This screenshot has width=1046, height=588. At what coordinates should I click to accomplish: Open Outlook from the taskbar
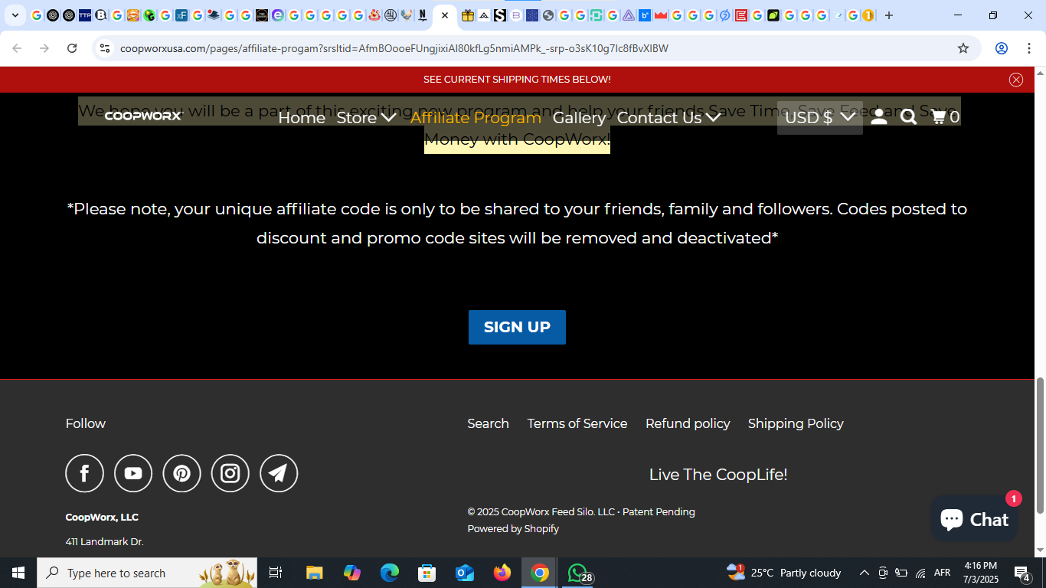pos(465,573)
